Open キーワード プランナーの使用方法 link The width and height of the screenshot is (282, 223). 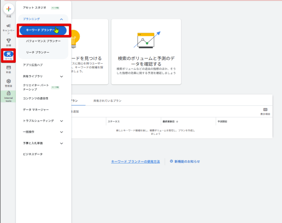[x=135, y=162]
